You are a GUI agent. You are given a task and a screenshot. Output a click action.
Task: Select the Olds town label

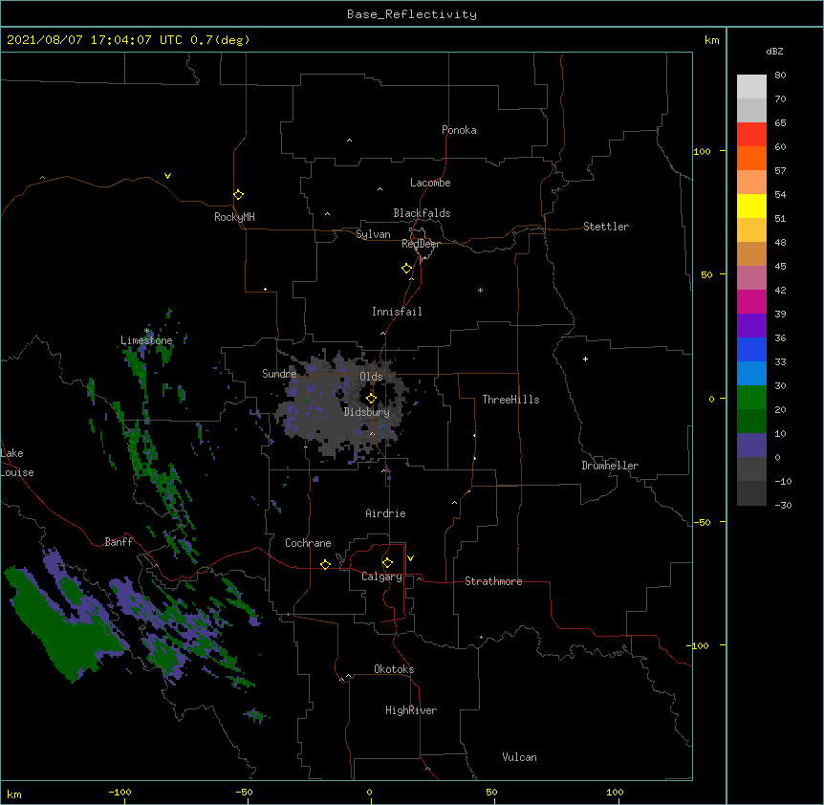pos(371,377)
